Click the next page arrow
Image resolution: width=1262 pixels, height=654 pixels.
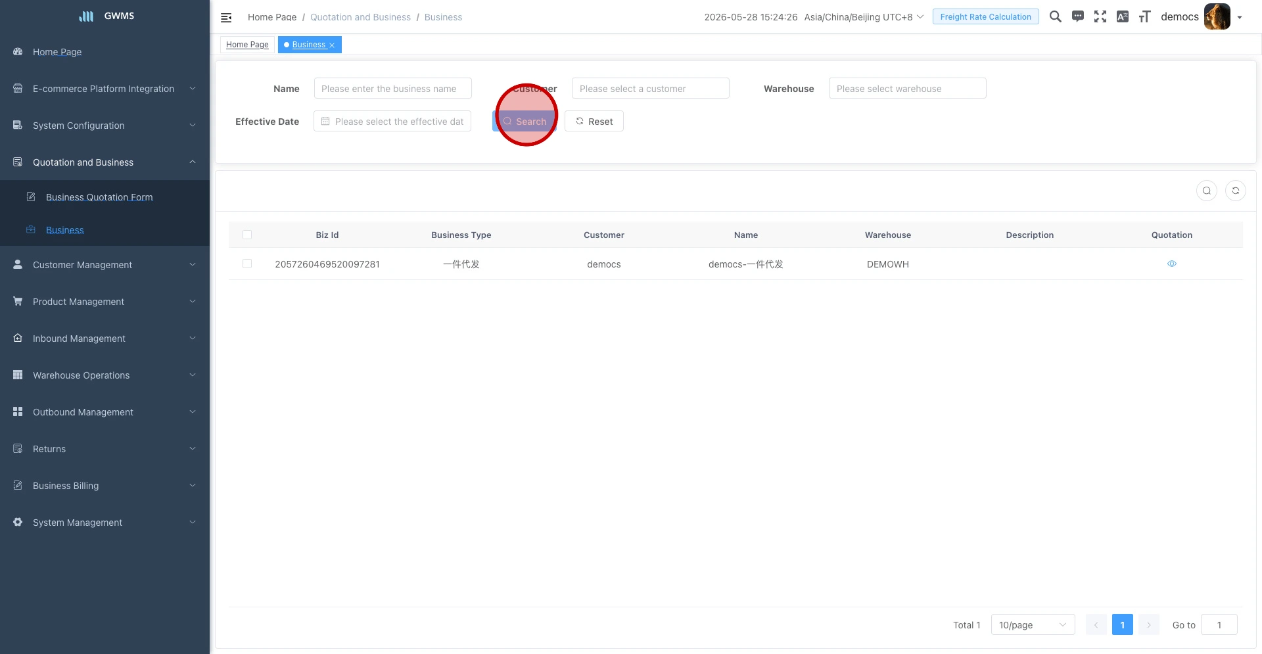[x=1149, y=624]
